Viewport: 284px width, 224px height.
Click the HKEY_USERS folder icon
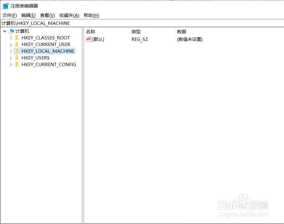point(17,58)
